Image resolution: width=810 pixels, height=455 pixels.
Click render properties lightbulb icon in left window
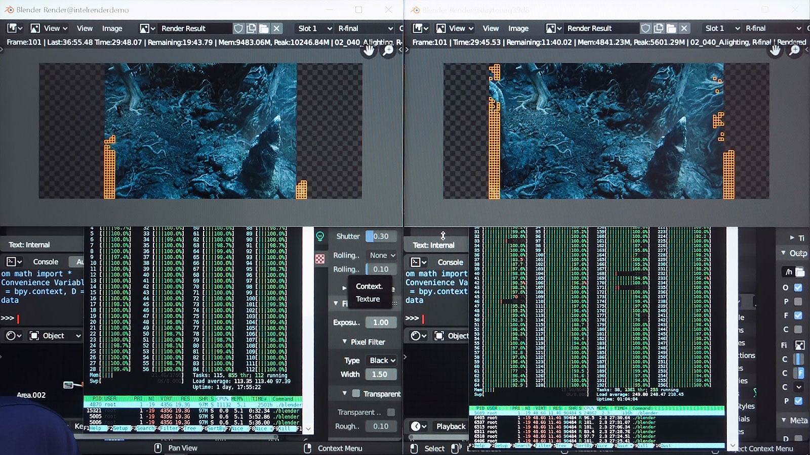coord(320,236)
